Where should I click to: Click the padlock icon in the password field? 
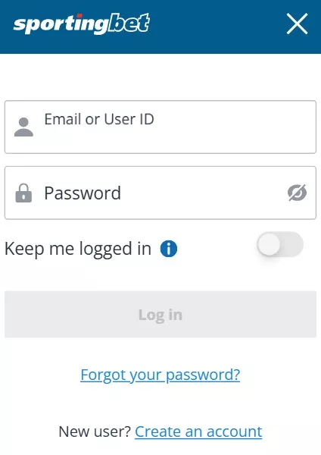pyautogui.click(x=23, y=193)
